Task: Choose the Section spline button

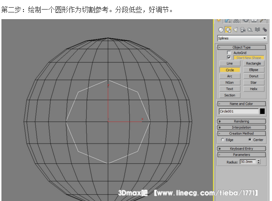Action: click(230, 95)
